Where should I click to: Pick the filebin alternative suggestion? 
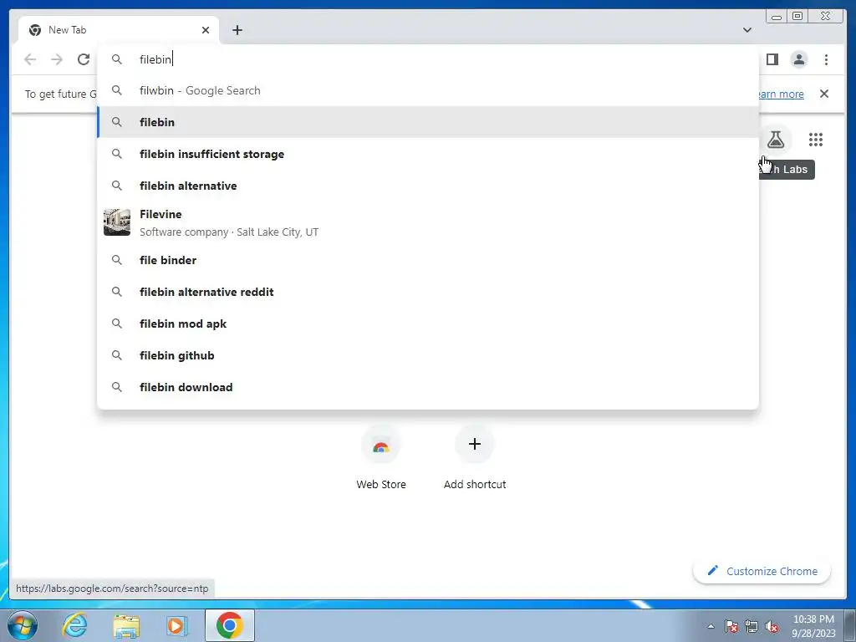point(428,186)
